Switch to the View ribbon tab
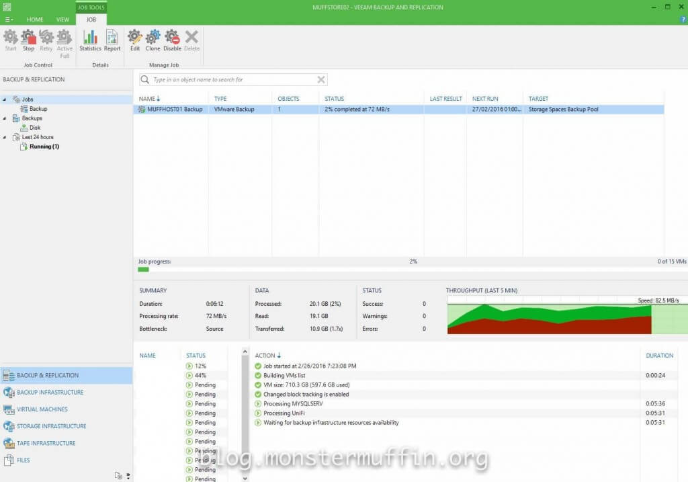688x482 pixels. 62,19
